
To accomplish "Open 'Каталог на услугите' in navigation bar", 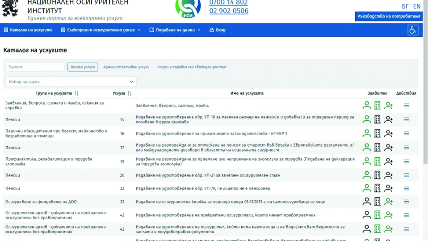I will click(28, 30).
